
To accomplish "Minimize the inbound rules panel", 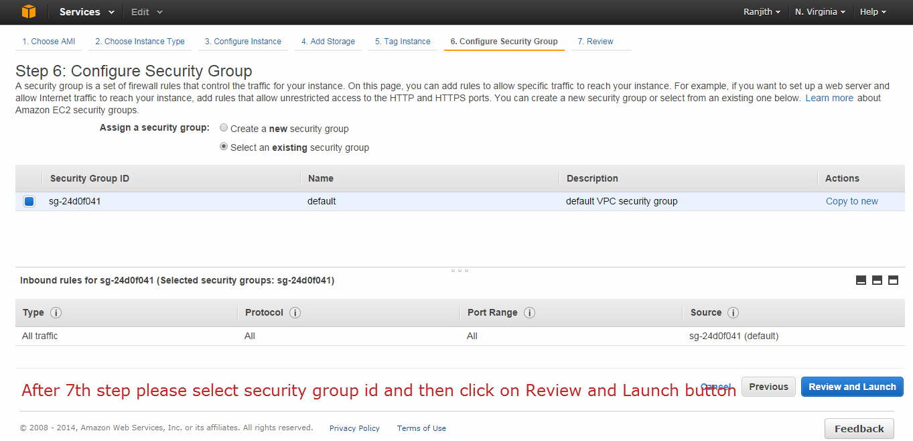I will click(x=861, y=281).
